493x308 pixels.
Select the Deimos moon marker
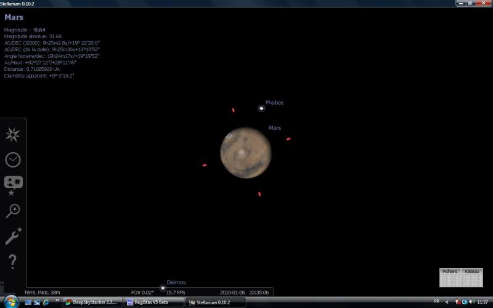163,288
